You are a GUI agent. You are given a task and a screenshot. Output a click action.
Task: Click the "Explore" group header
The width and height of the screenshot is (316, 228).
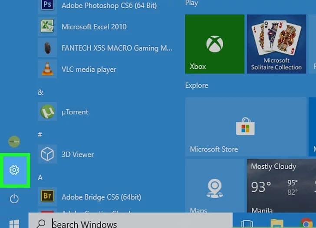pyautogui.click(x=197, y=86)
